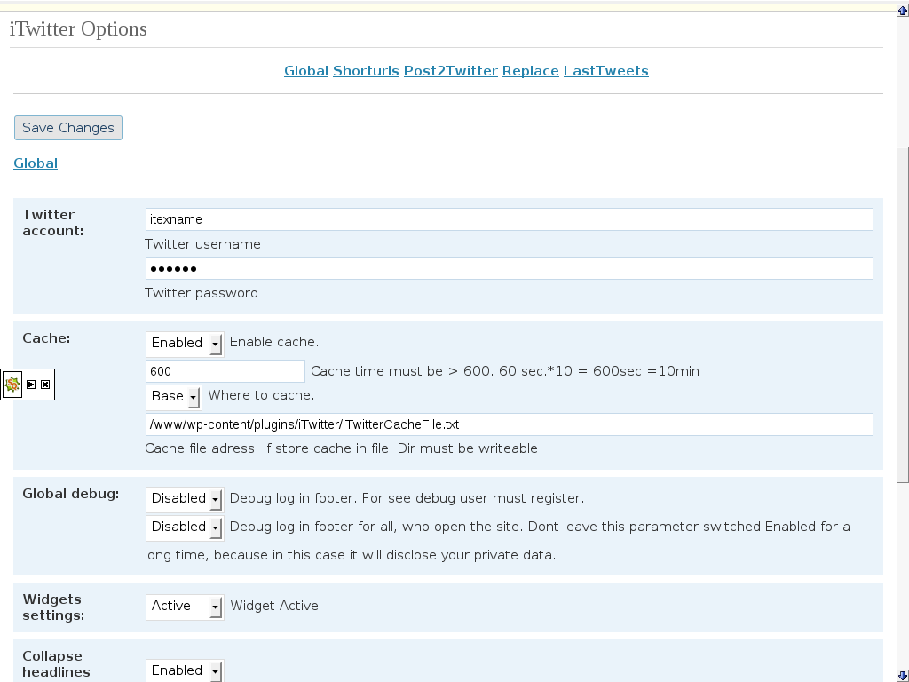Close the floating widget with X icon
Image resolution: width=909 pixels, height=682 pixels.
coord(45,385)
